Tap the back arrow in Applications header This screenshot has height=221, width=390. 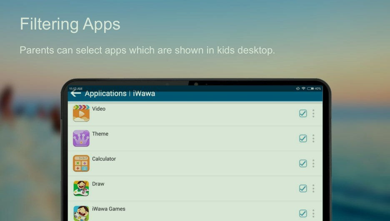75,94
